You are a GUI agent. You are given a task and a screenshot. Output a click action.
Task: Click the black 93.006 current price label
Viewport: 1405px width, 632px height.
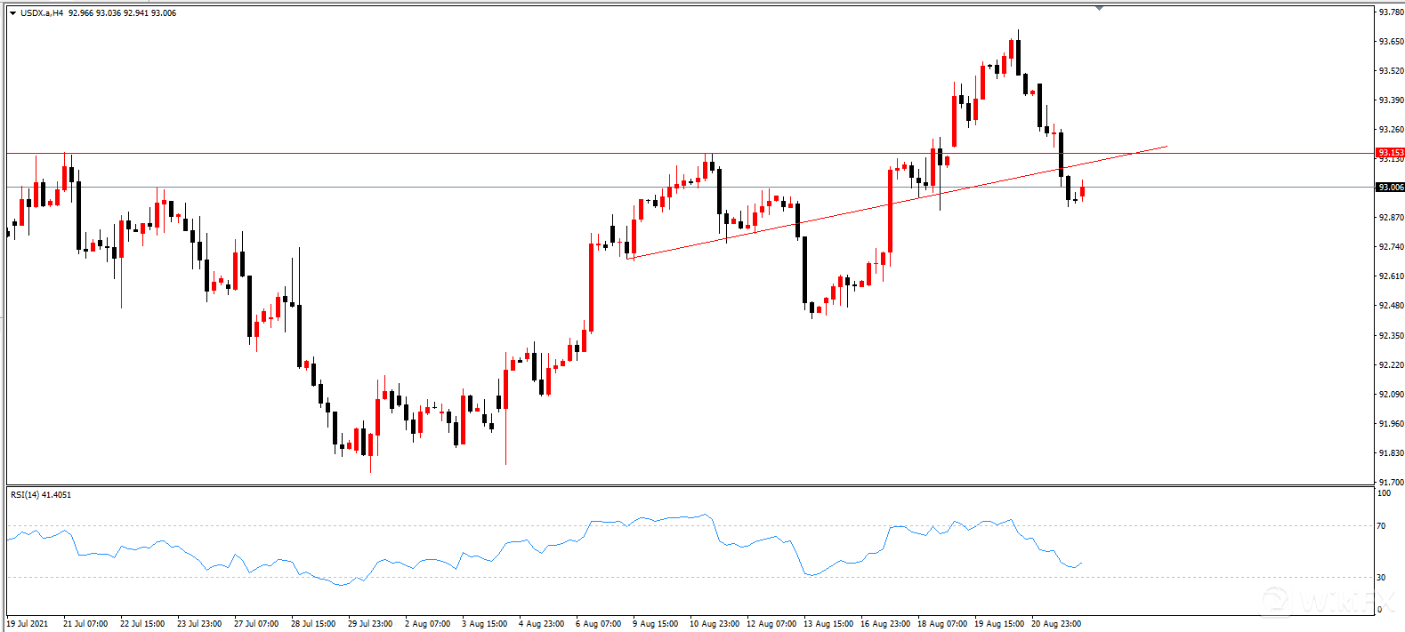point(1390,188)
